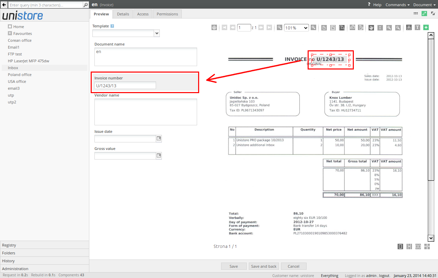Go to first page of document
The width and height of the screenshot is (438, 278).
(x=224, y=28)
